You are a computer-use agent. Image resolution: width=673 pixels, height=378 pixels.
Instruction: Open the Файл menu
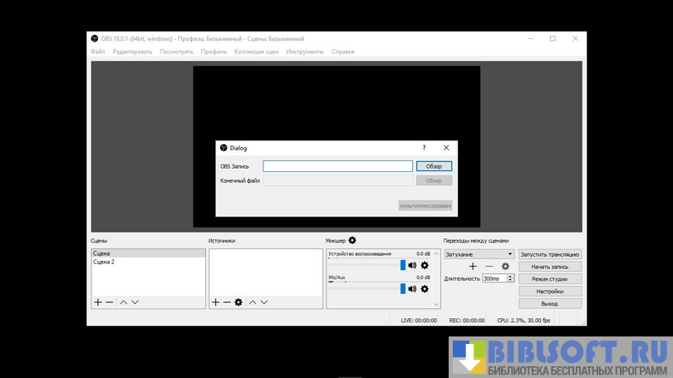98,52
